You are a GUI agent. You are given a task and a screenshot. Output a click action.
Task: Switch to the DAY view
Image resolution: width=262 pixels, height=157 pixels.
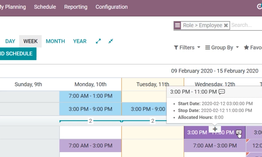pyautogui.click(x=10, y=41)
